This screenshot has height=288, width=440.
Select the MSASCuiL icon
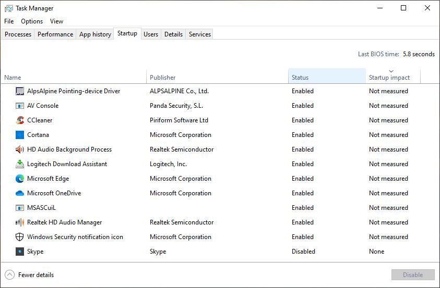click(x=20, y=208)
